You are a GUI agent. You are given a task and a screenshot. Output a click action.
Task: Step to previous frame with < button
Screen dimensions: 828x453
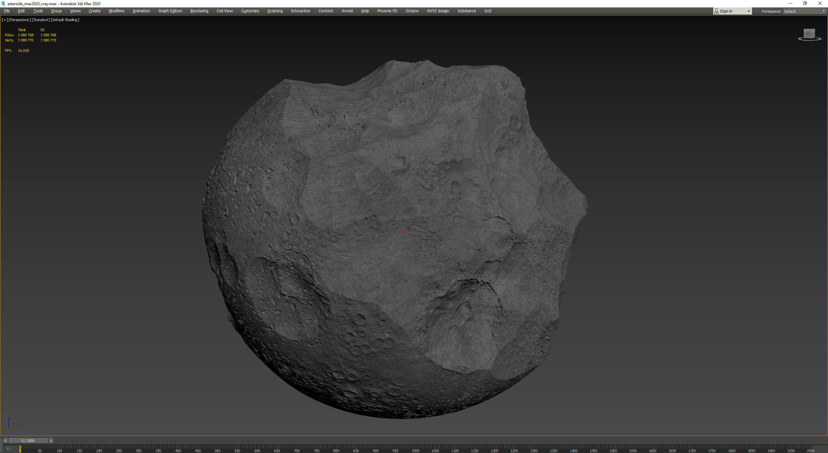click(5, 441)
